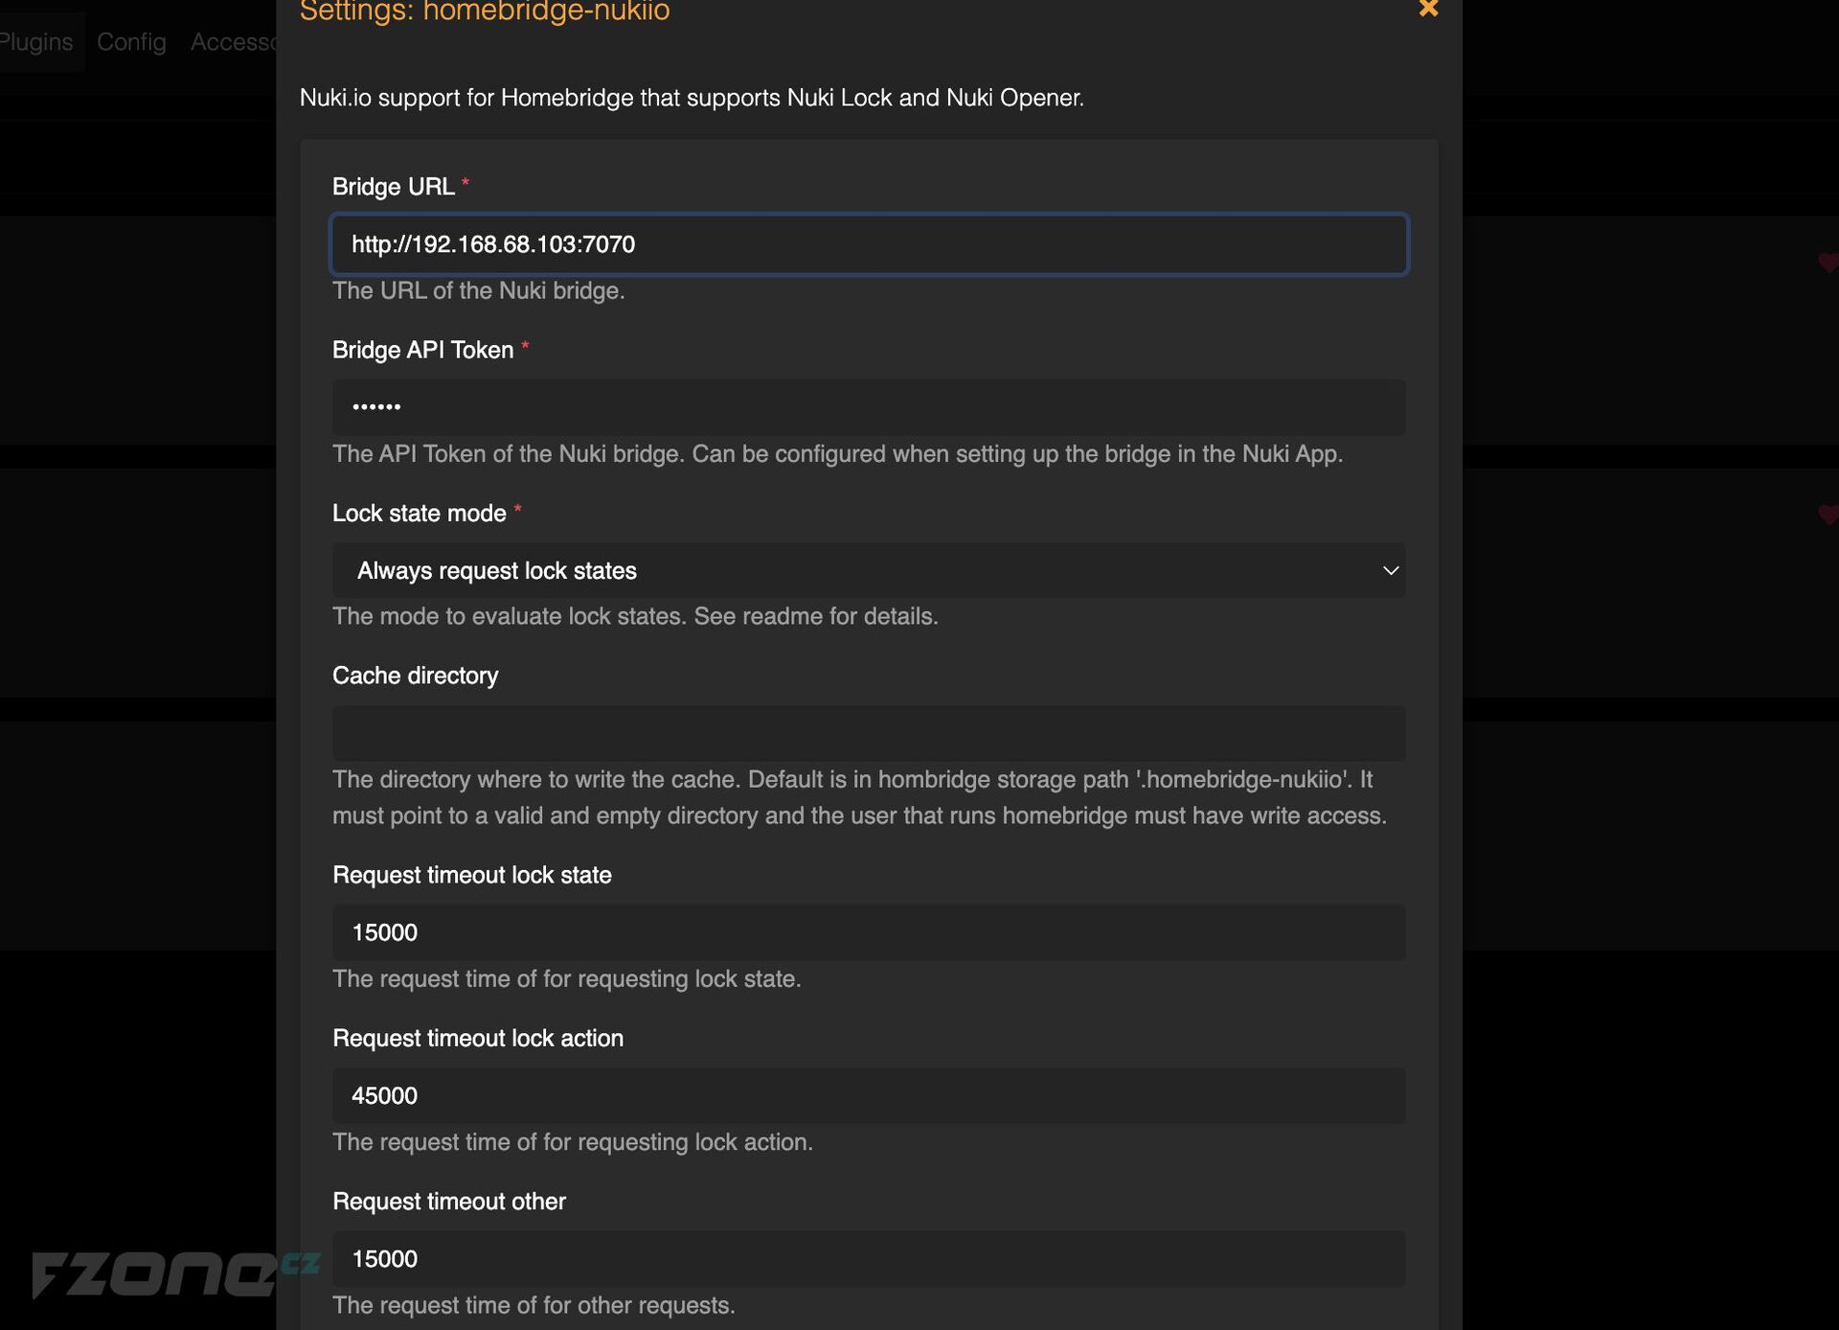Go to the Accessories tab
This screenshot has width=1839, height=1330.
click(234, 42)
